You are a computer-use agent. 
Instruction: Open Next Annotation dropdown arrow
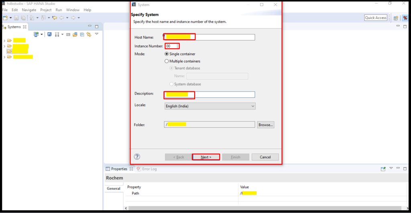pyautogui.click(x=37, y=18)
